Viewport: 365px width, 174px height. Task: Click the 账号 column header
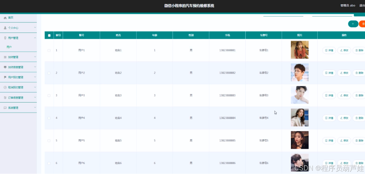81,35
